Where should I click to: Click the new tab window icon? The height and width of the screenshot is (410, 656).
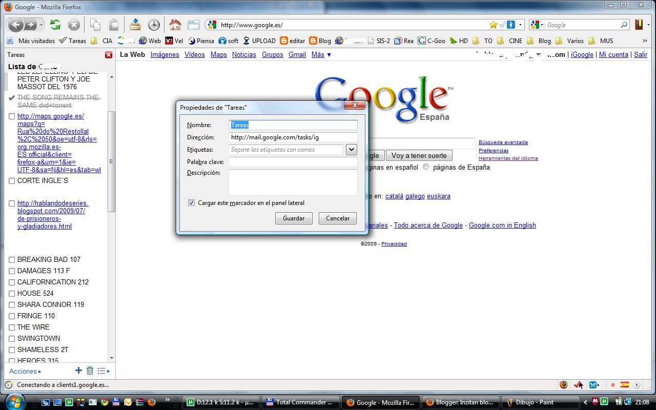193,25
